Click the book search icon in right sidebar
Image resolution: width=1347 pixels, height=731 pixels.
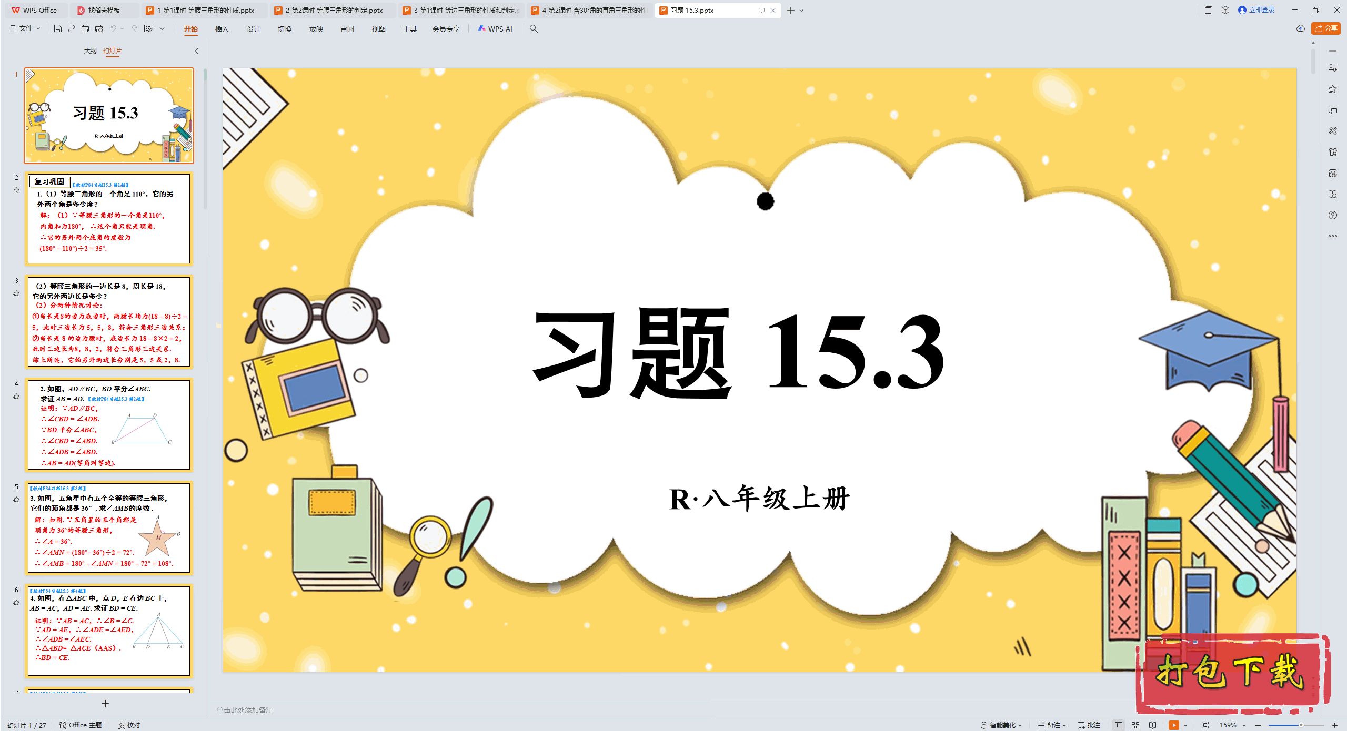pos(1333,194)
